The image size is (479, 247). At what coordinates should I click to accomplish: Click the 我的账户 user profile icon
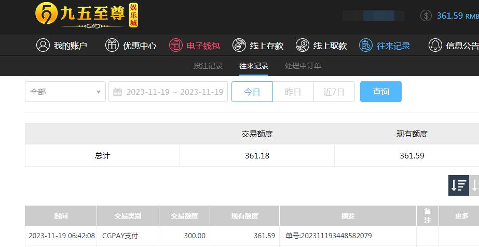coord(43,46)
